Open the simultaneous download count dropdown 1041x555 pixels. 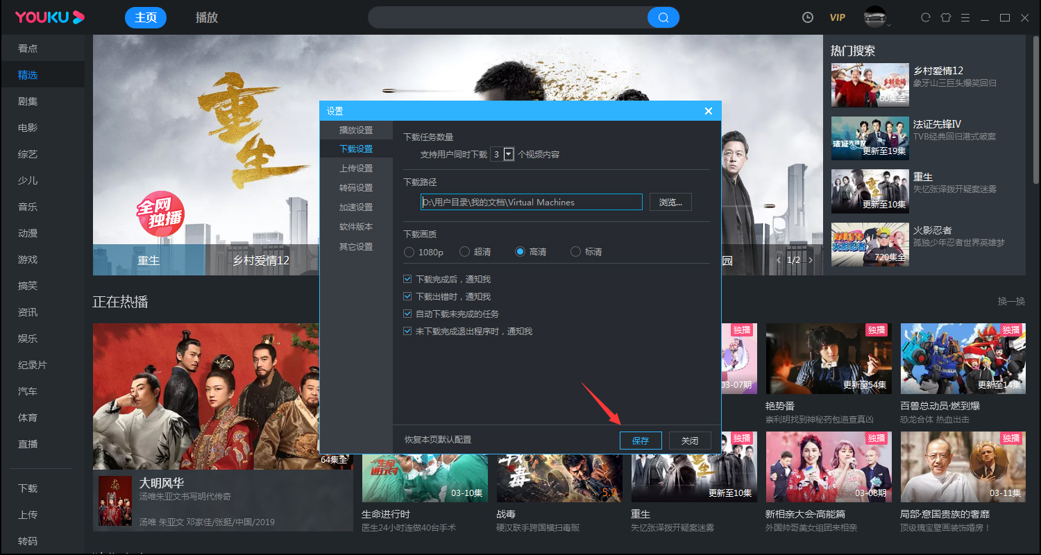[507, 154]
